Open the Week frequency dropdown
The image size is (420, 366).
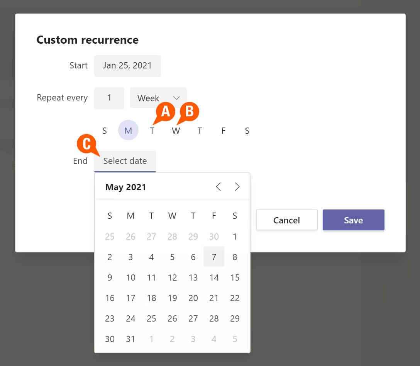158,98
